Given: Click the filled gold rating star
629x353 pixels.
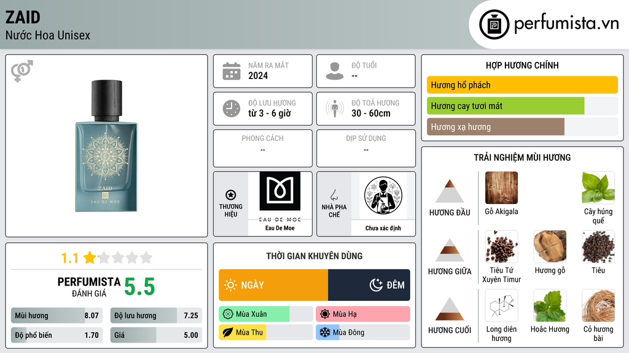Looking at the screenshot, I should click(90, 257).
